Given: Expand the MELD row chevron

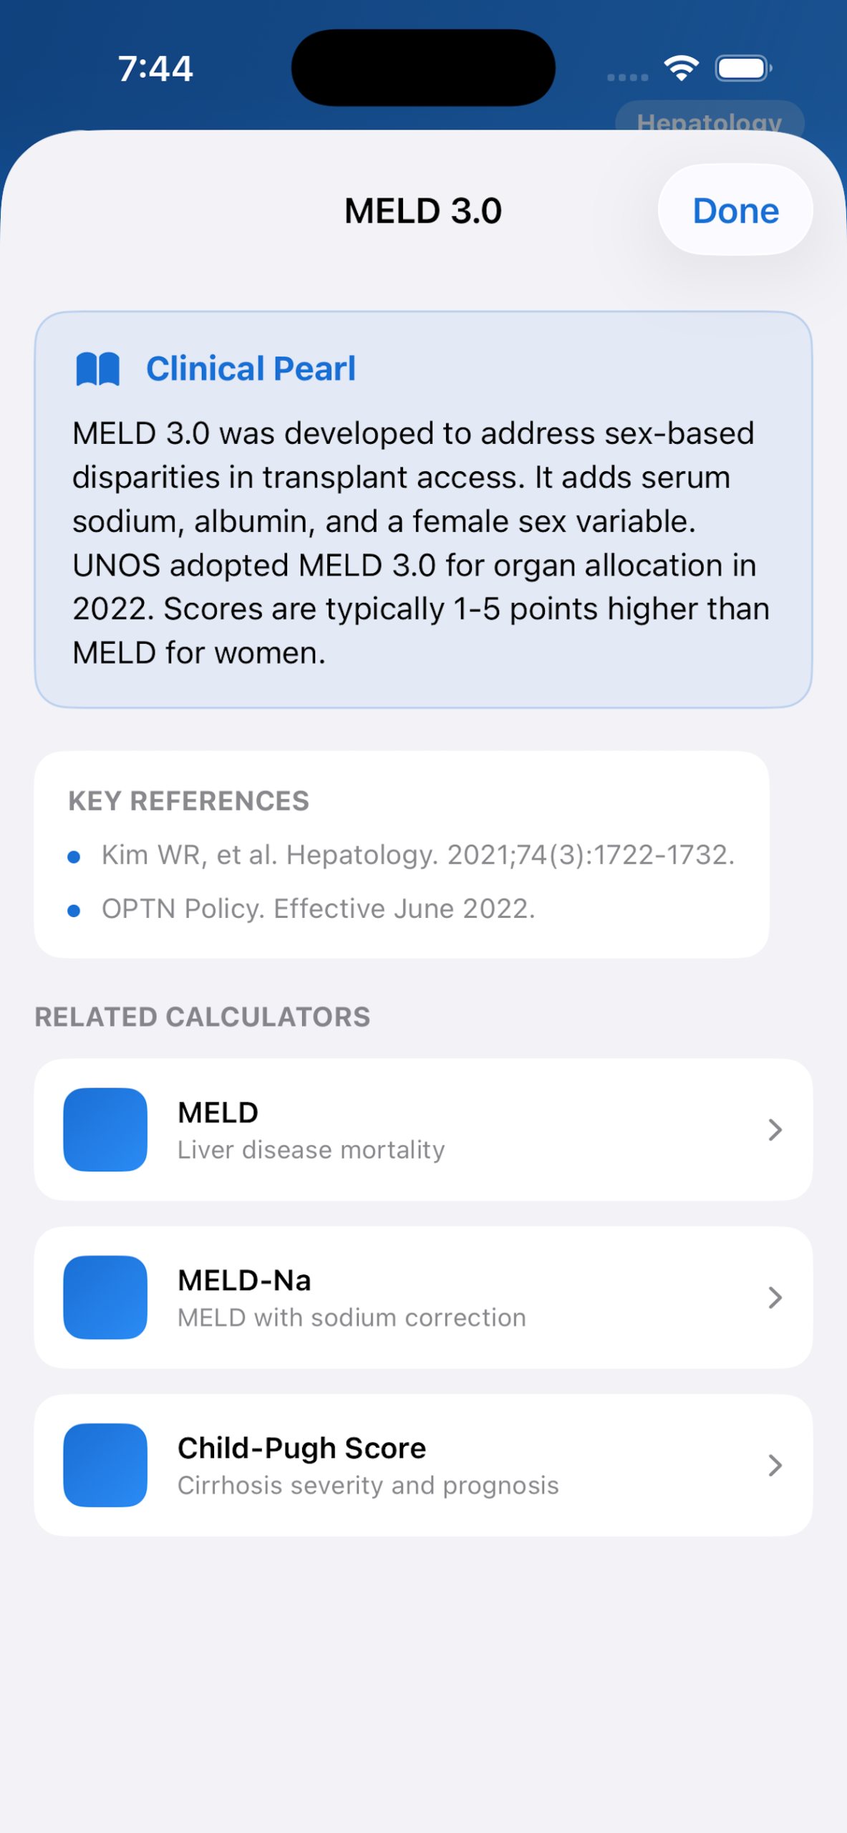Looking at the screenshot, I should click(774, 1129).
